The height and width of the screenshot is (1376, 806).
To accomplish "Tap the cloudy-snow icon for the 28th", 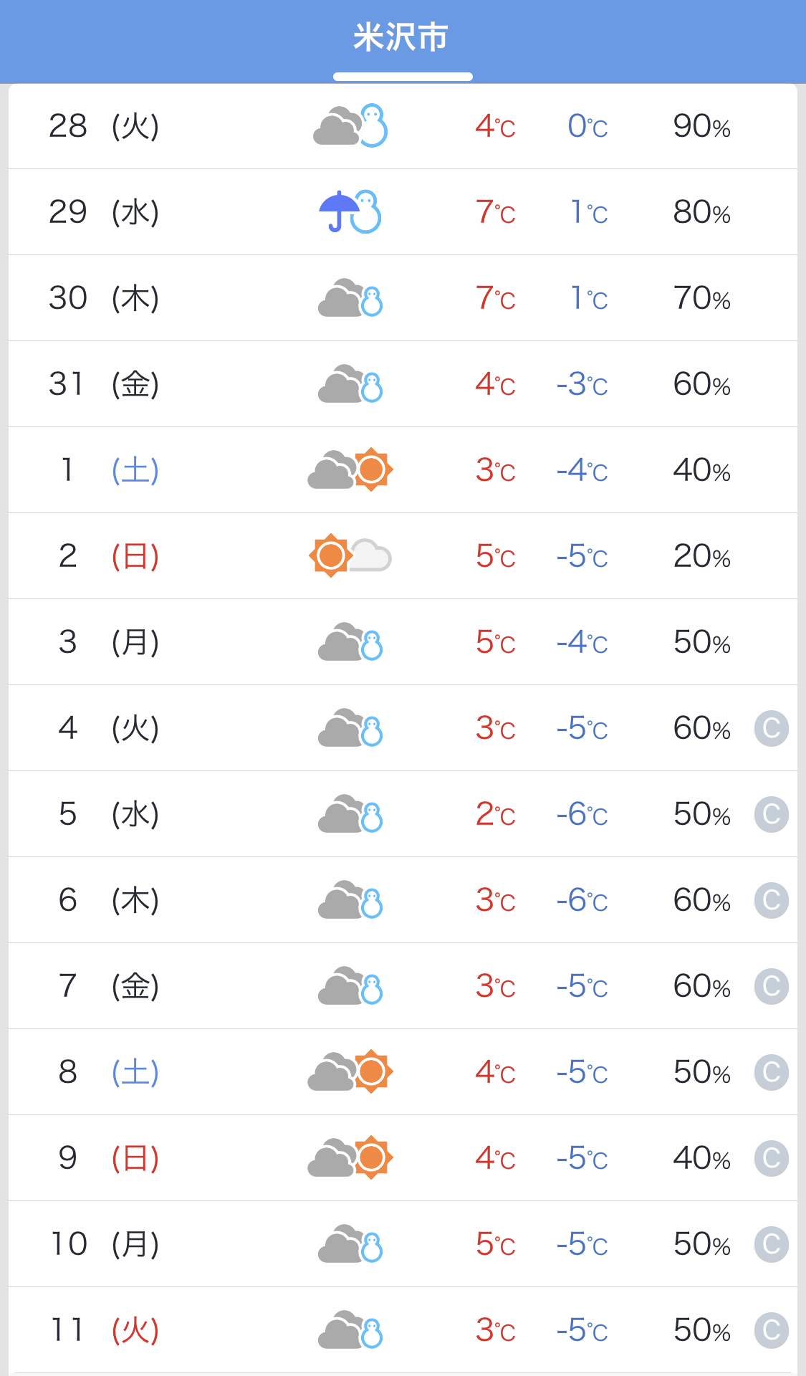I will [x=350, y=126].
